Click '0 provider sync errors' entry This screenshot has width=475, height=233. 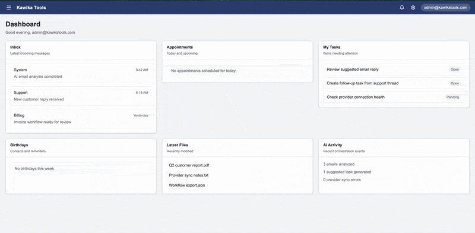click(x=342, y=180)
